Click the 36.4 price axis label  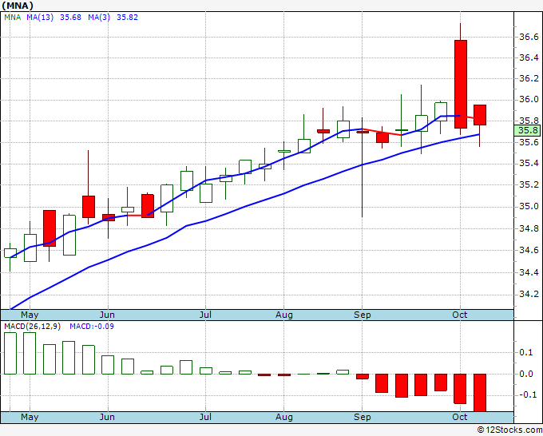(529, 57)
